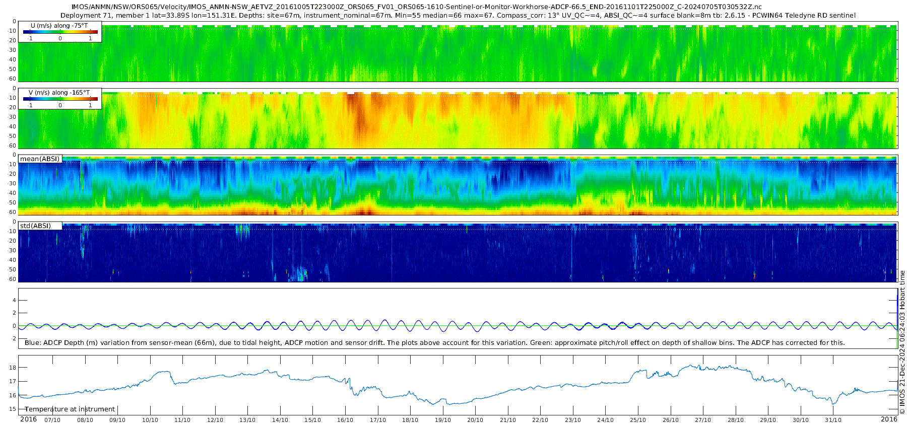Click the 24/10 date tick label
Image resolution: width=907 pixels, height=428 pixels.
[605, 420]
